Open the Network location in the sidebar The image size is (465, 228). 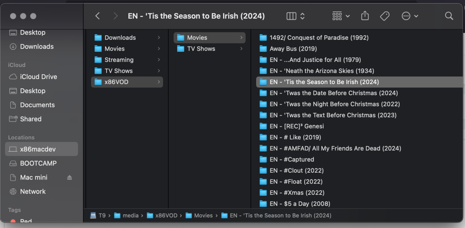(33, 191)
